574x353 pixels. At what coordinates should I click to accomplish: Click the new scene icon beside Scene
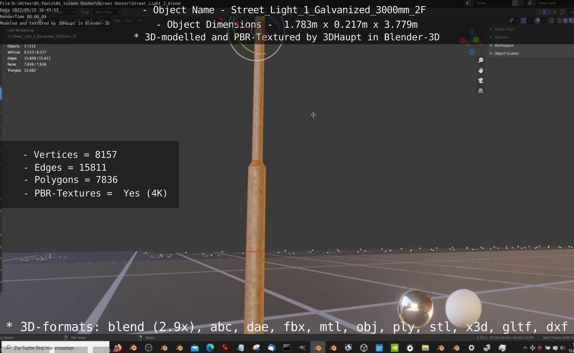point(515,3)
